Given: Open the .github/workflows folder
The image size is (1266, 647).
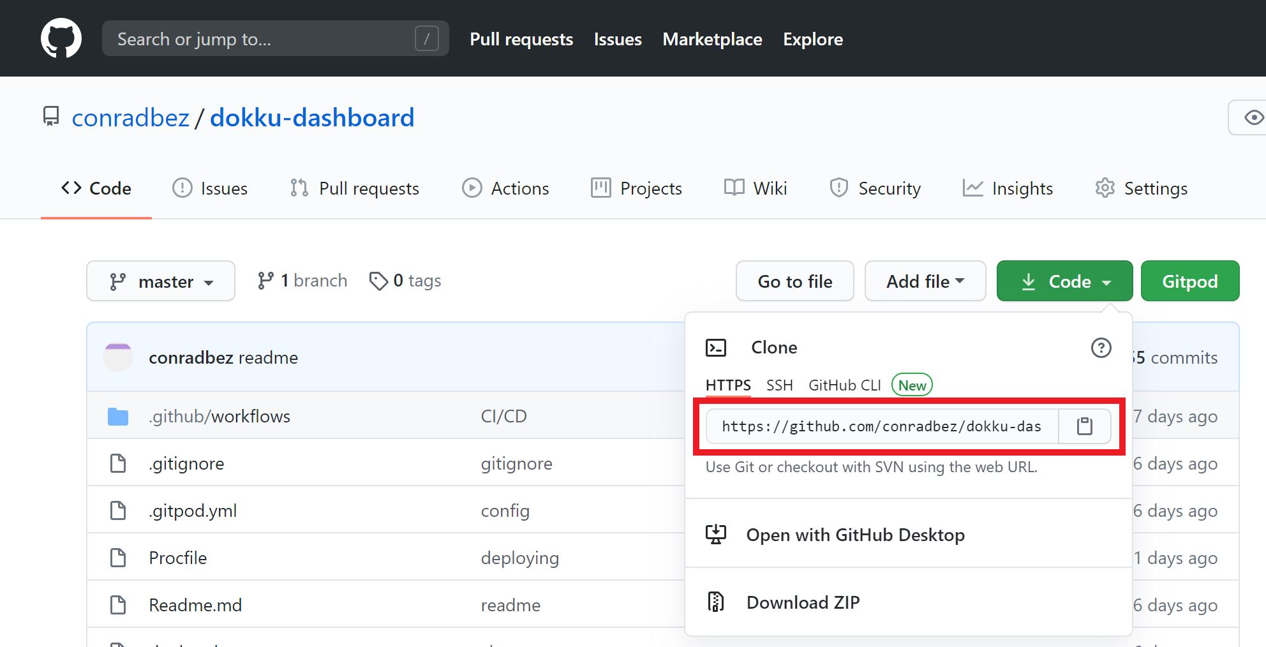Looking at the screenshot, I should [x=220, y=416].
